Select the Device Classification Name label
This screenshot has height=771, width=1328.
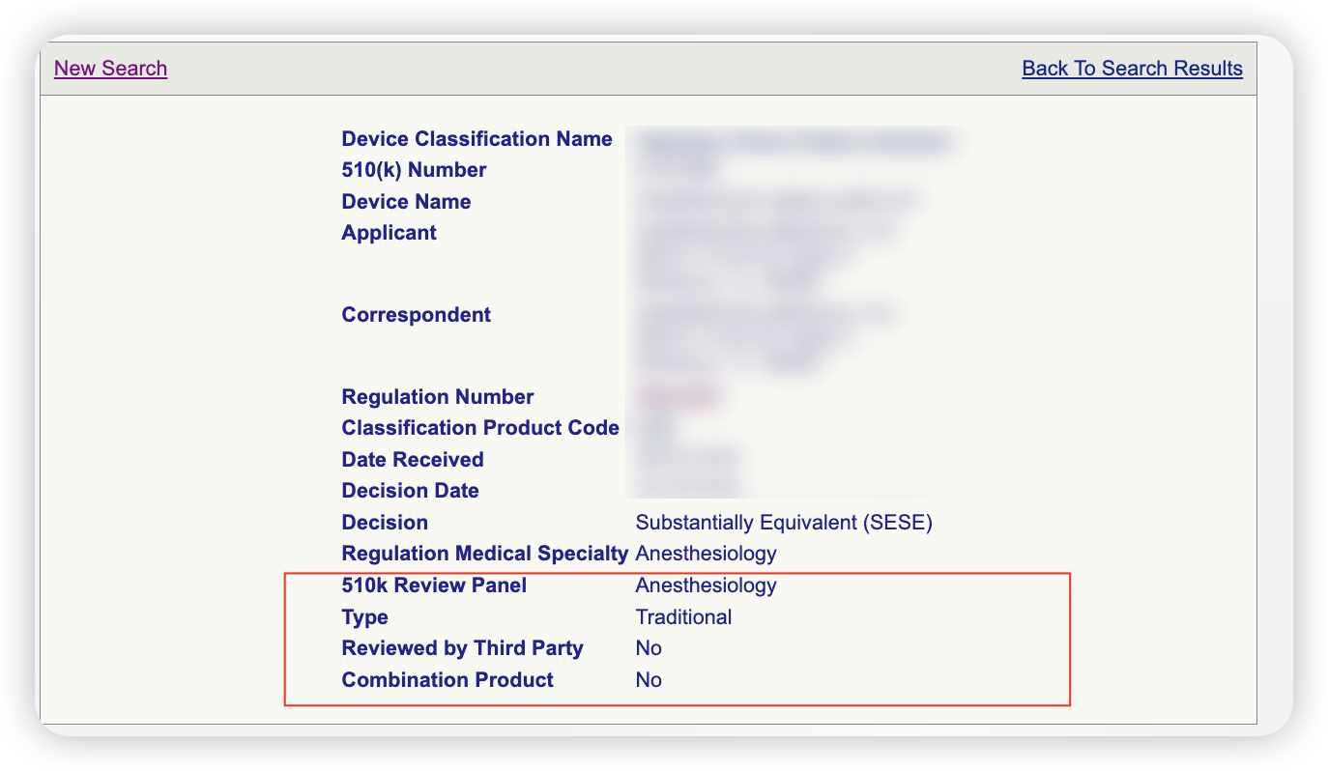click(x=476, y=138)
